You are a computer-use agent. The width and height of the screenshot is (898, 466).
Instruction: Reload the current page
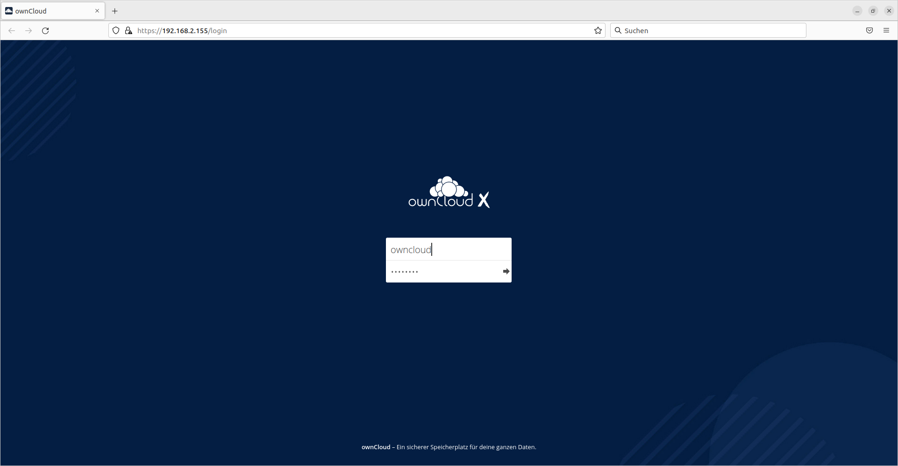click(45, 31)
